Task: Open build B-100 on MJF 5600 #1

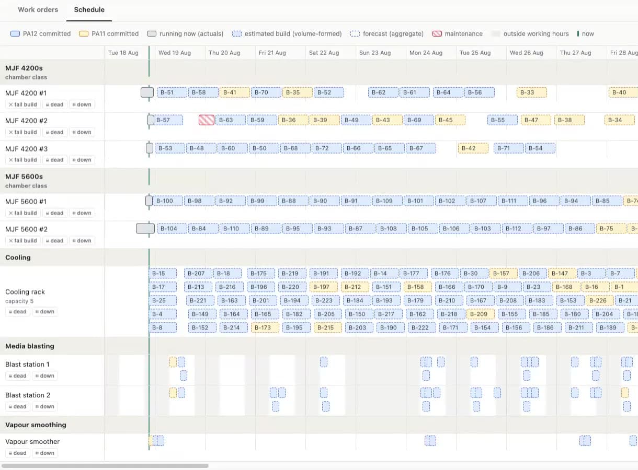Action: coord(168,201)
